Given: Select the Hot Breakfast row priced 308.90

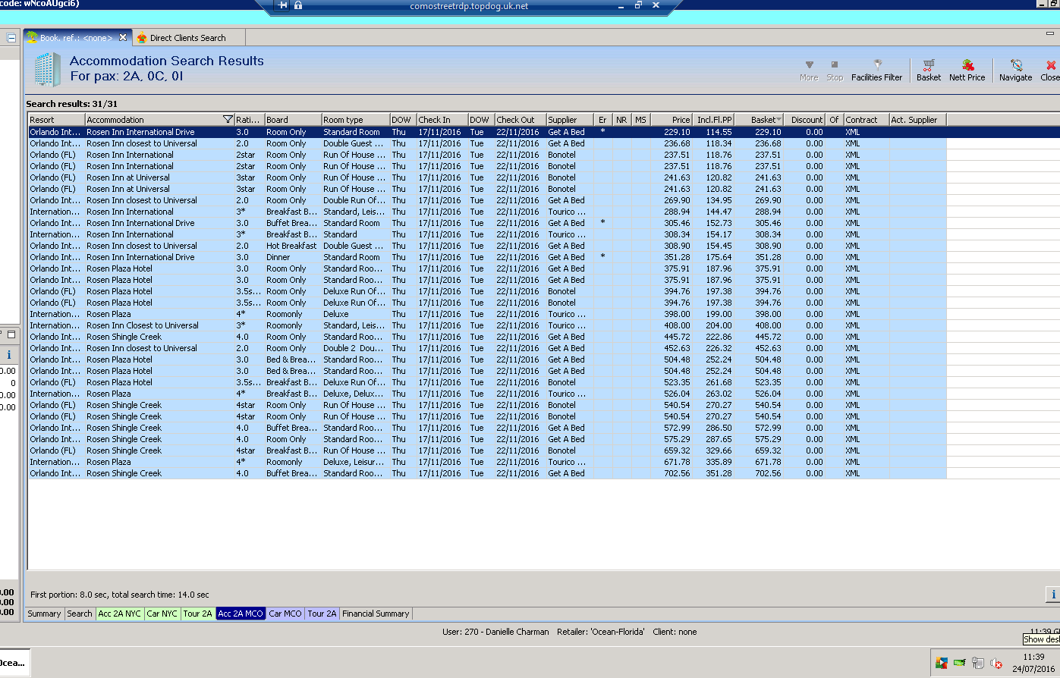Looking at the screenshot, I should (487, 246).
